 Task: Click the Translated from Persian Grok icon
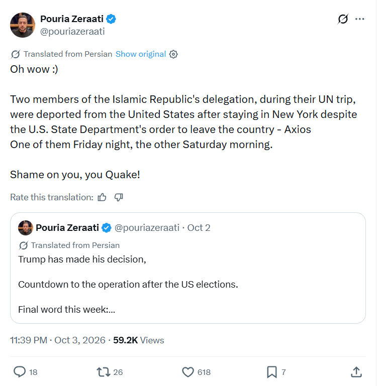click(x=15, y=54)
